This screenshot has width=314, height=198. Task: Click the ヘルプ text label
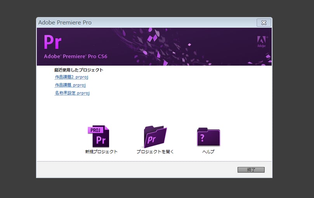tap(208, 152)
